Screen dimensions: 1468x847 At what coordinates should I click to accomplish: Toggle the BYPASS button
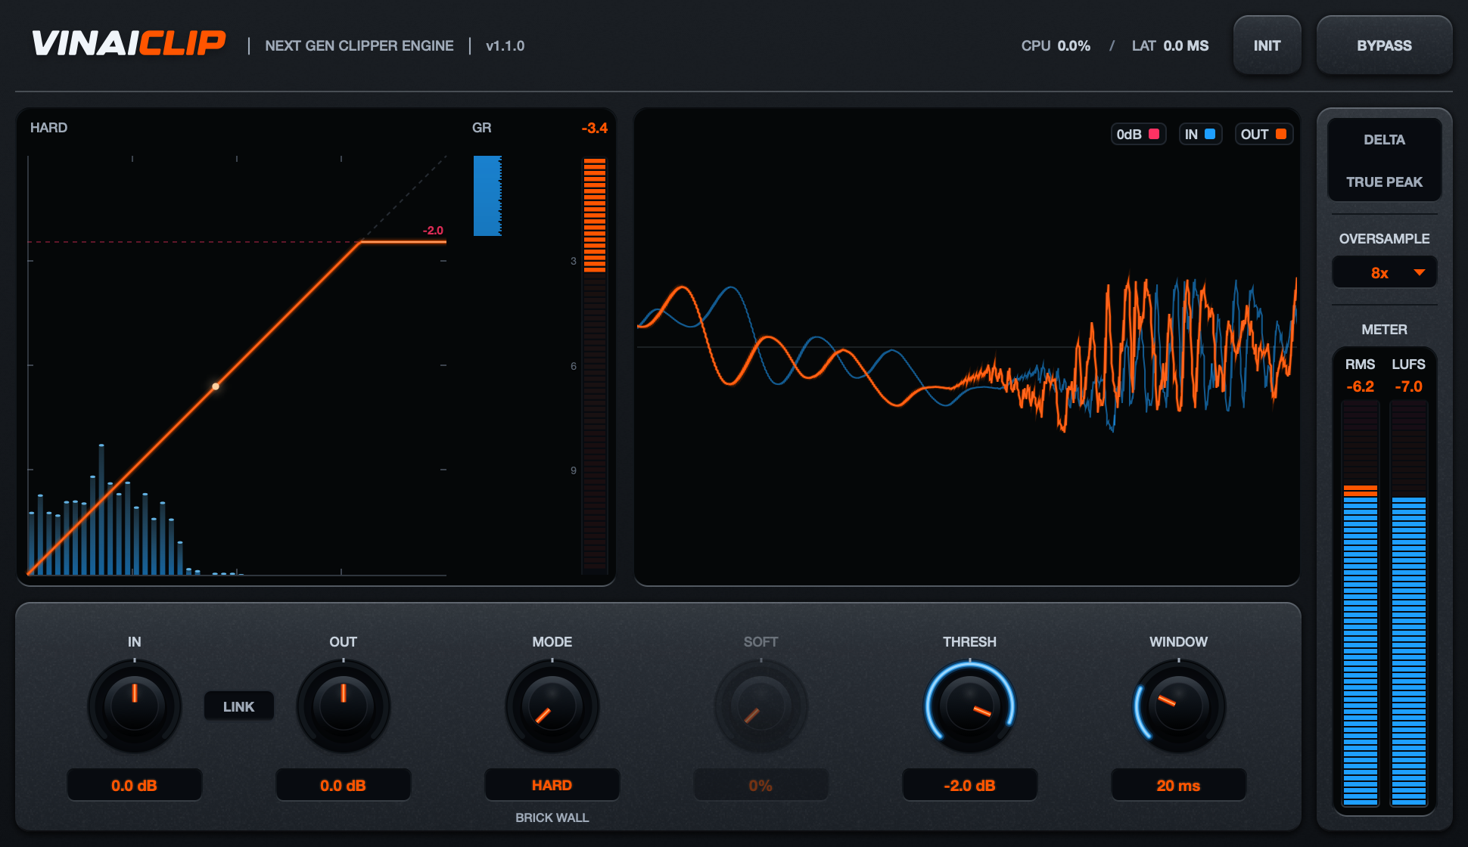(x=1384, y=45)
